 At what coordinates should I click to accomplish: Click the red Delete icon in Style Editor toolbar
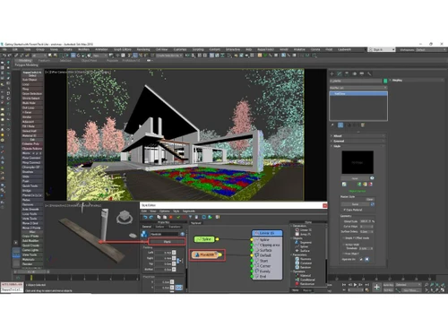point(171,217)
